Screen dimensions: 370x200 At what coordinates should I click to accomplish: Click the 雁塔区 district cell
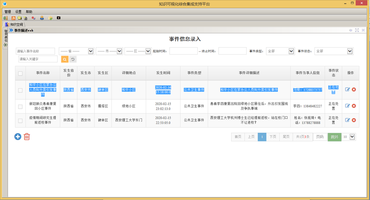[103, 106]
